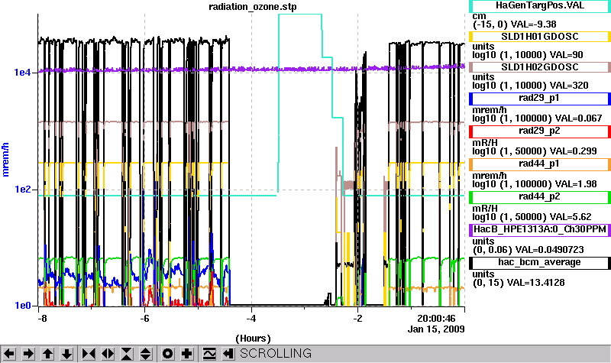Click the horizontal zoom-out diamond icon
The width and height of the screenshot is (611, 363).
108,354
